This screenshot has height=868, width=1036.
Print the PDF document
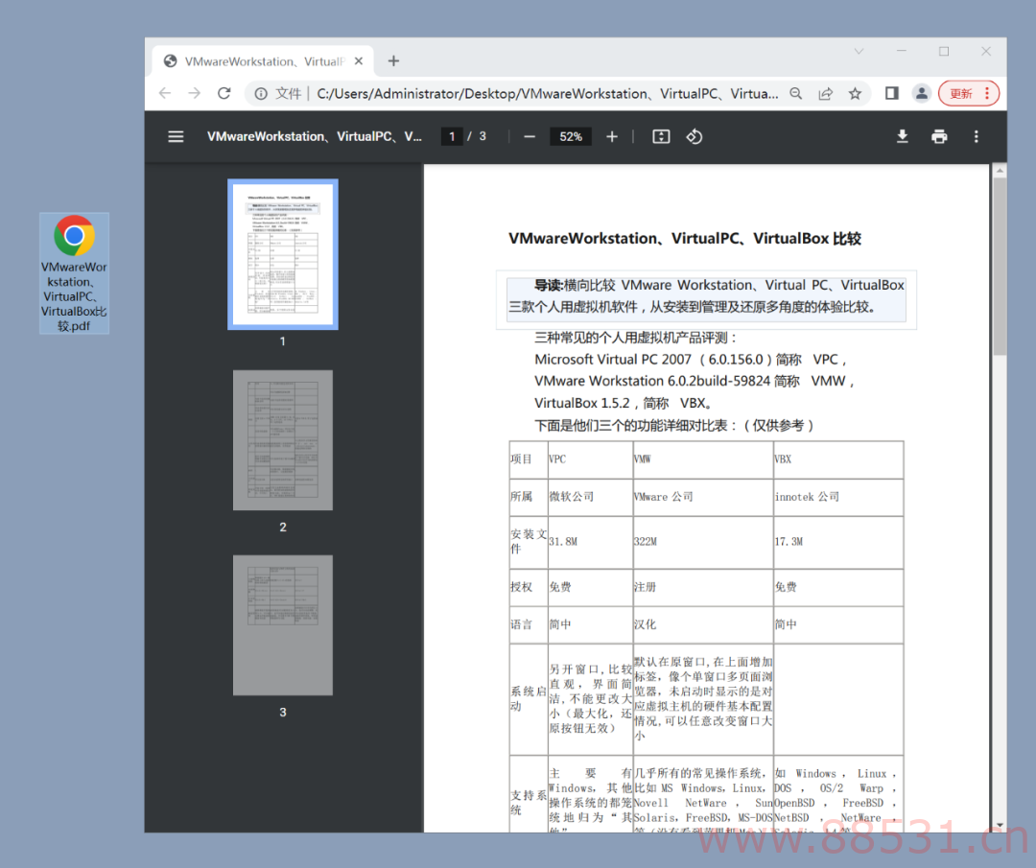[x=939, y=137]
